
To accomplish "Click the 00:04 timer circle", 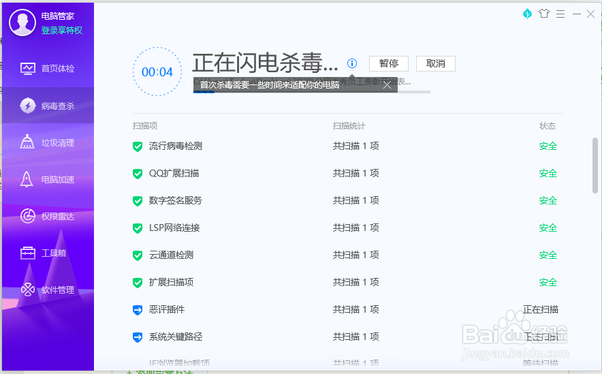I will point(157,72).
